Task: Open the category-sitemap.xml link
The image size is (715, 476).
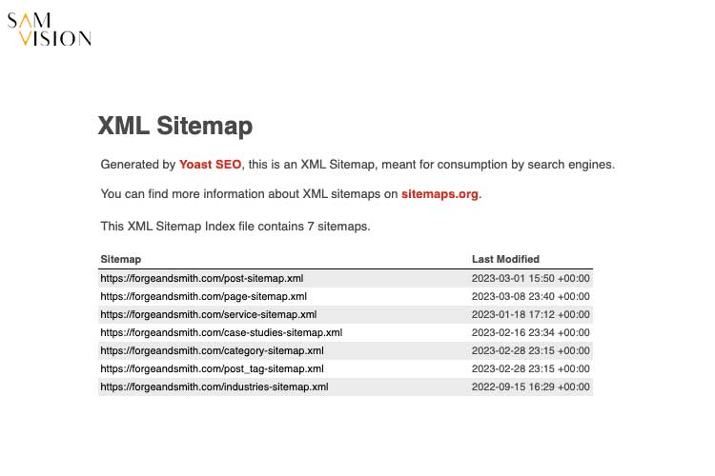Action: click(x=212, y=350)
